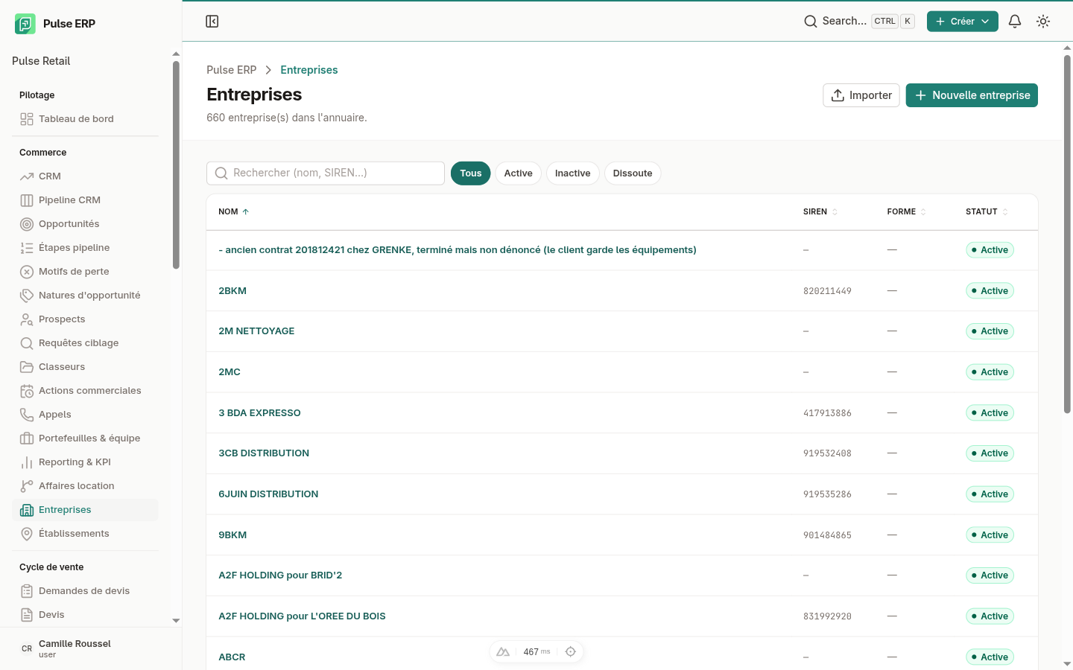Click the Importer button

click(x=861, y=95)
